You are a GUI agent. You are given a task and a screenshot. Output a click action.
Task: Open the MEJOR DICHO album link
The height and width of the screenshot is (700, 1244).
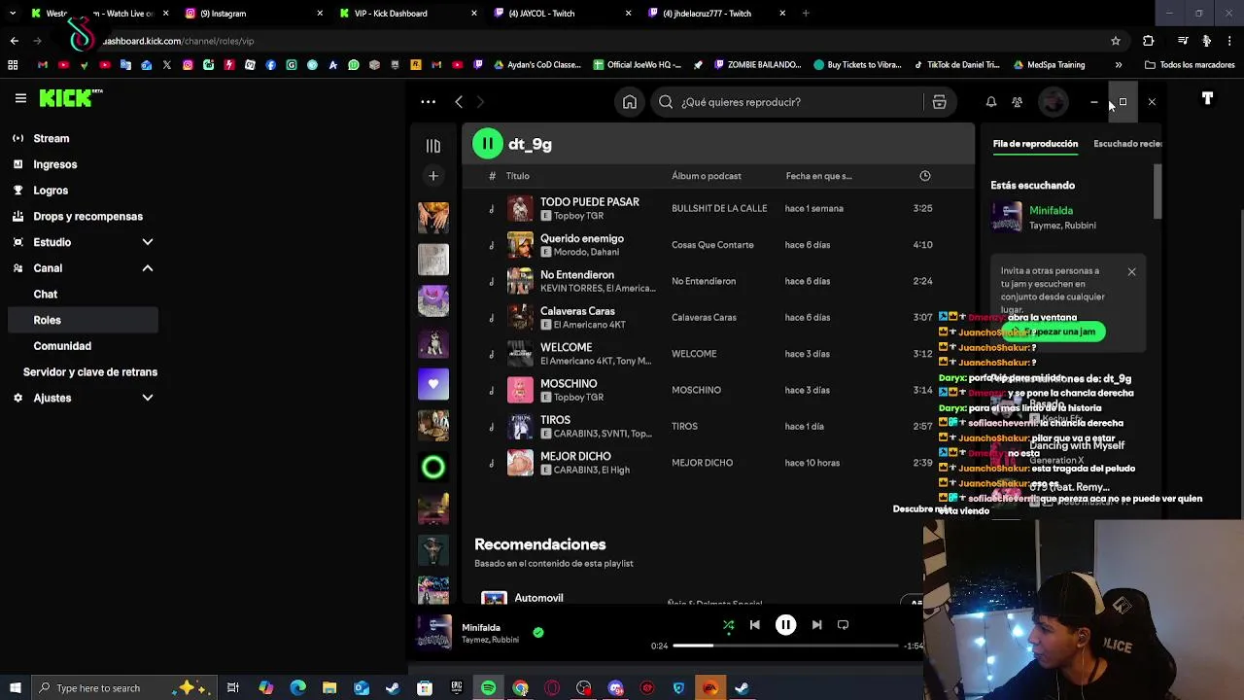pyautogui.click(x=702, y=463)
